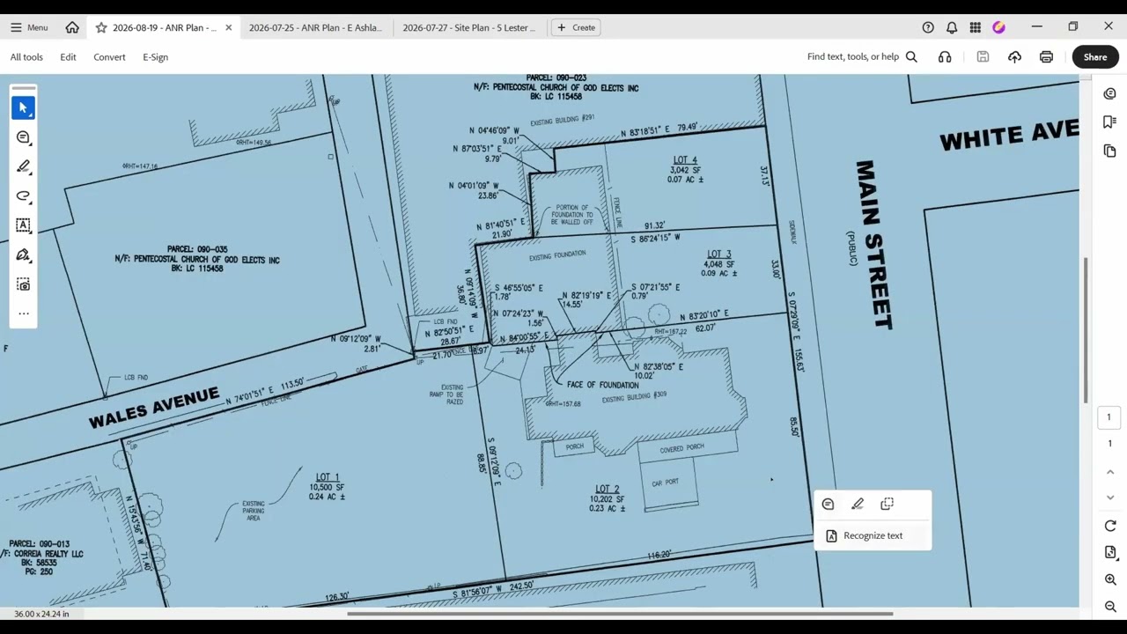Go to previous page up chevron
1127x634 pixels.
pyautogui.click(x=1109, y=473)
